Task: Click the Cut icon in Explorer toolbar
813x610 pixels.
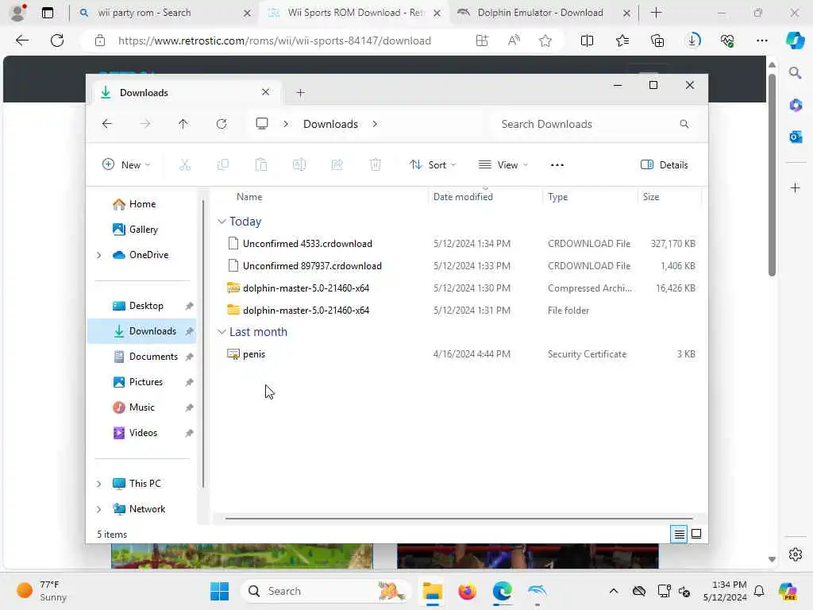Action: pos(185,165)
